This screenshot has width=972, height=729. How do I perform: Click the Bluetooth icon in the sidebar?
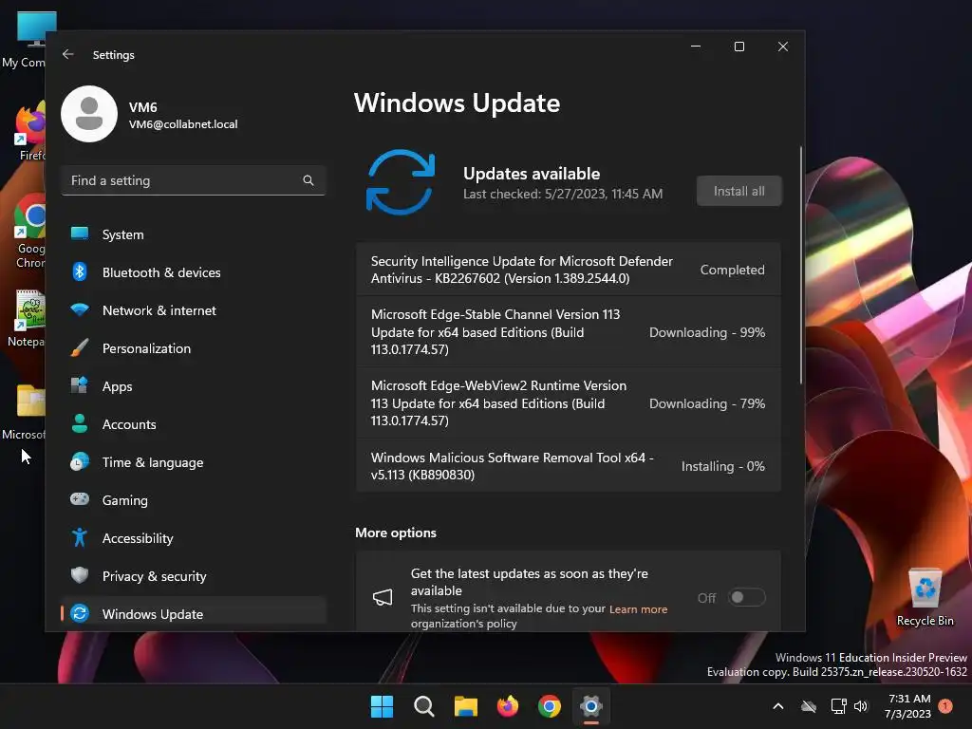pos(80,271)
